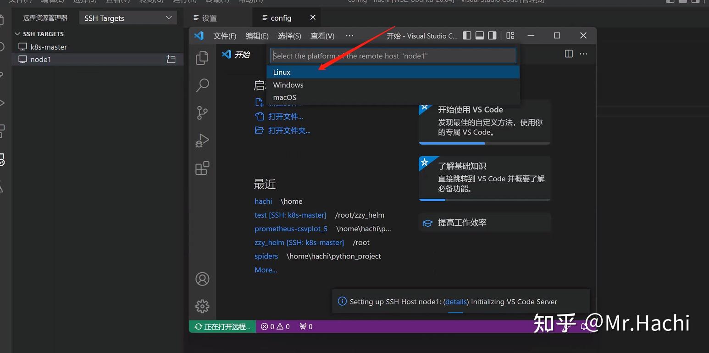
Task: Open the Source Control icon
Action: click(202, 113)
